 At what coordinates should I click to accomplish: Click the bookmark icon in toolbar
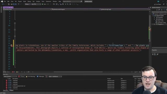(70, 4)
